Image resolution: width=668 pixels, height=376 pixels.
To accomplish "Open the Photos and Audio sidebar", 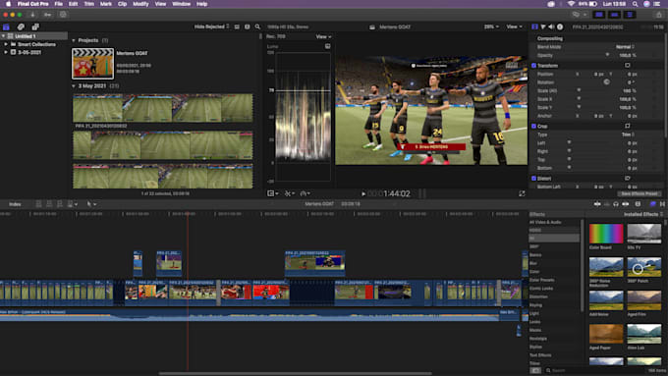I will 21,27.
